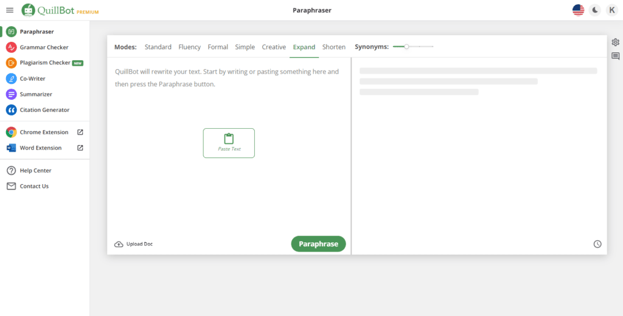Adjust the Synonyms slider handle
The image size is (623, 316).
point(406,47)
